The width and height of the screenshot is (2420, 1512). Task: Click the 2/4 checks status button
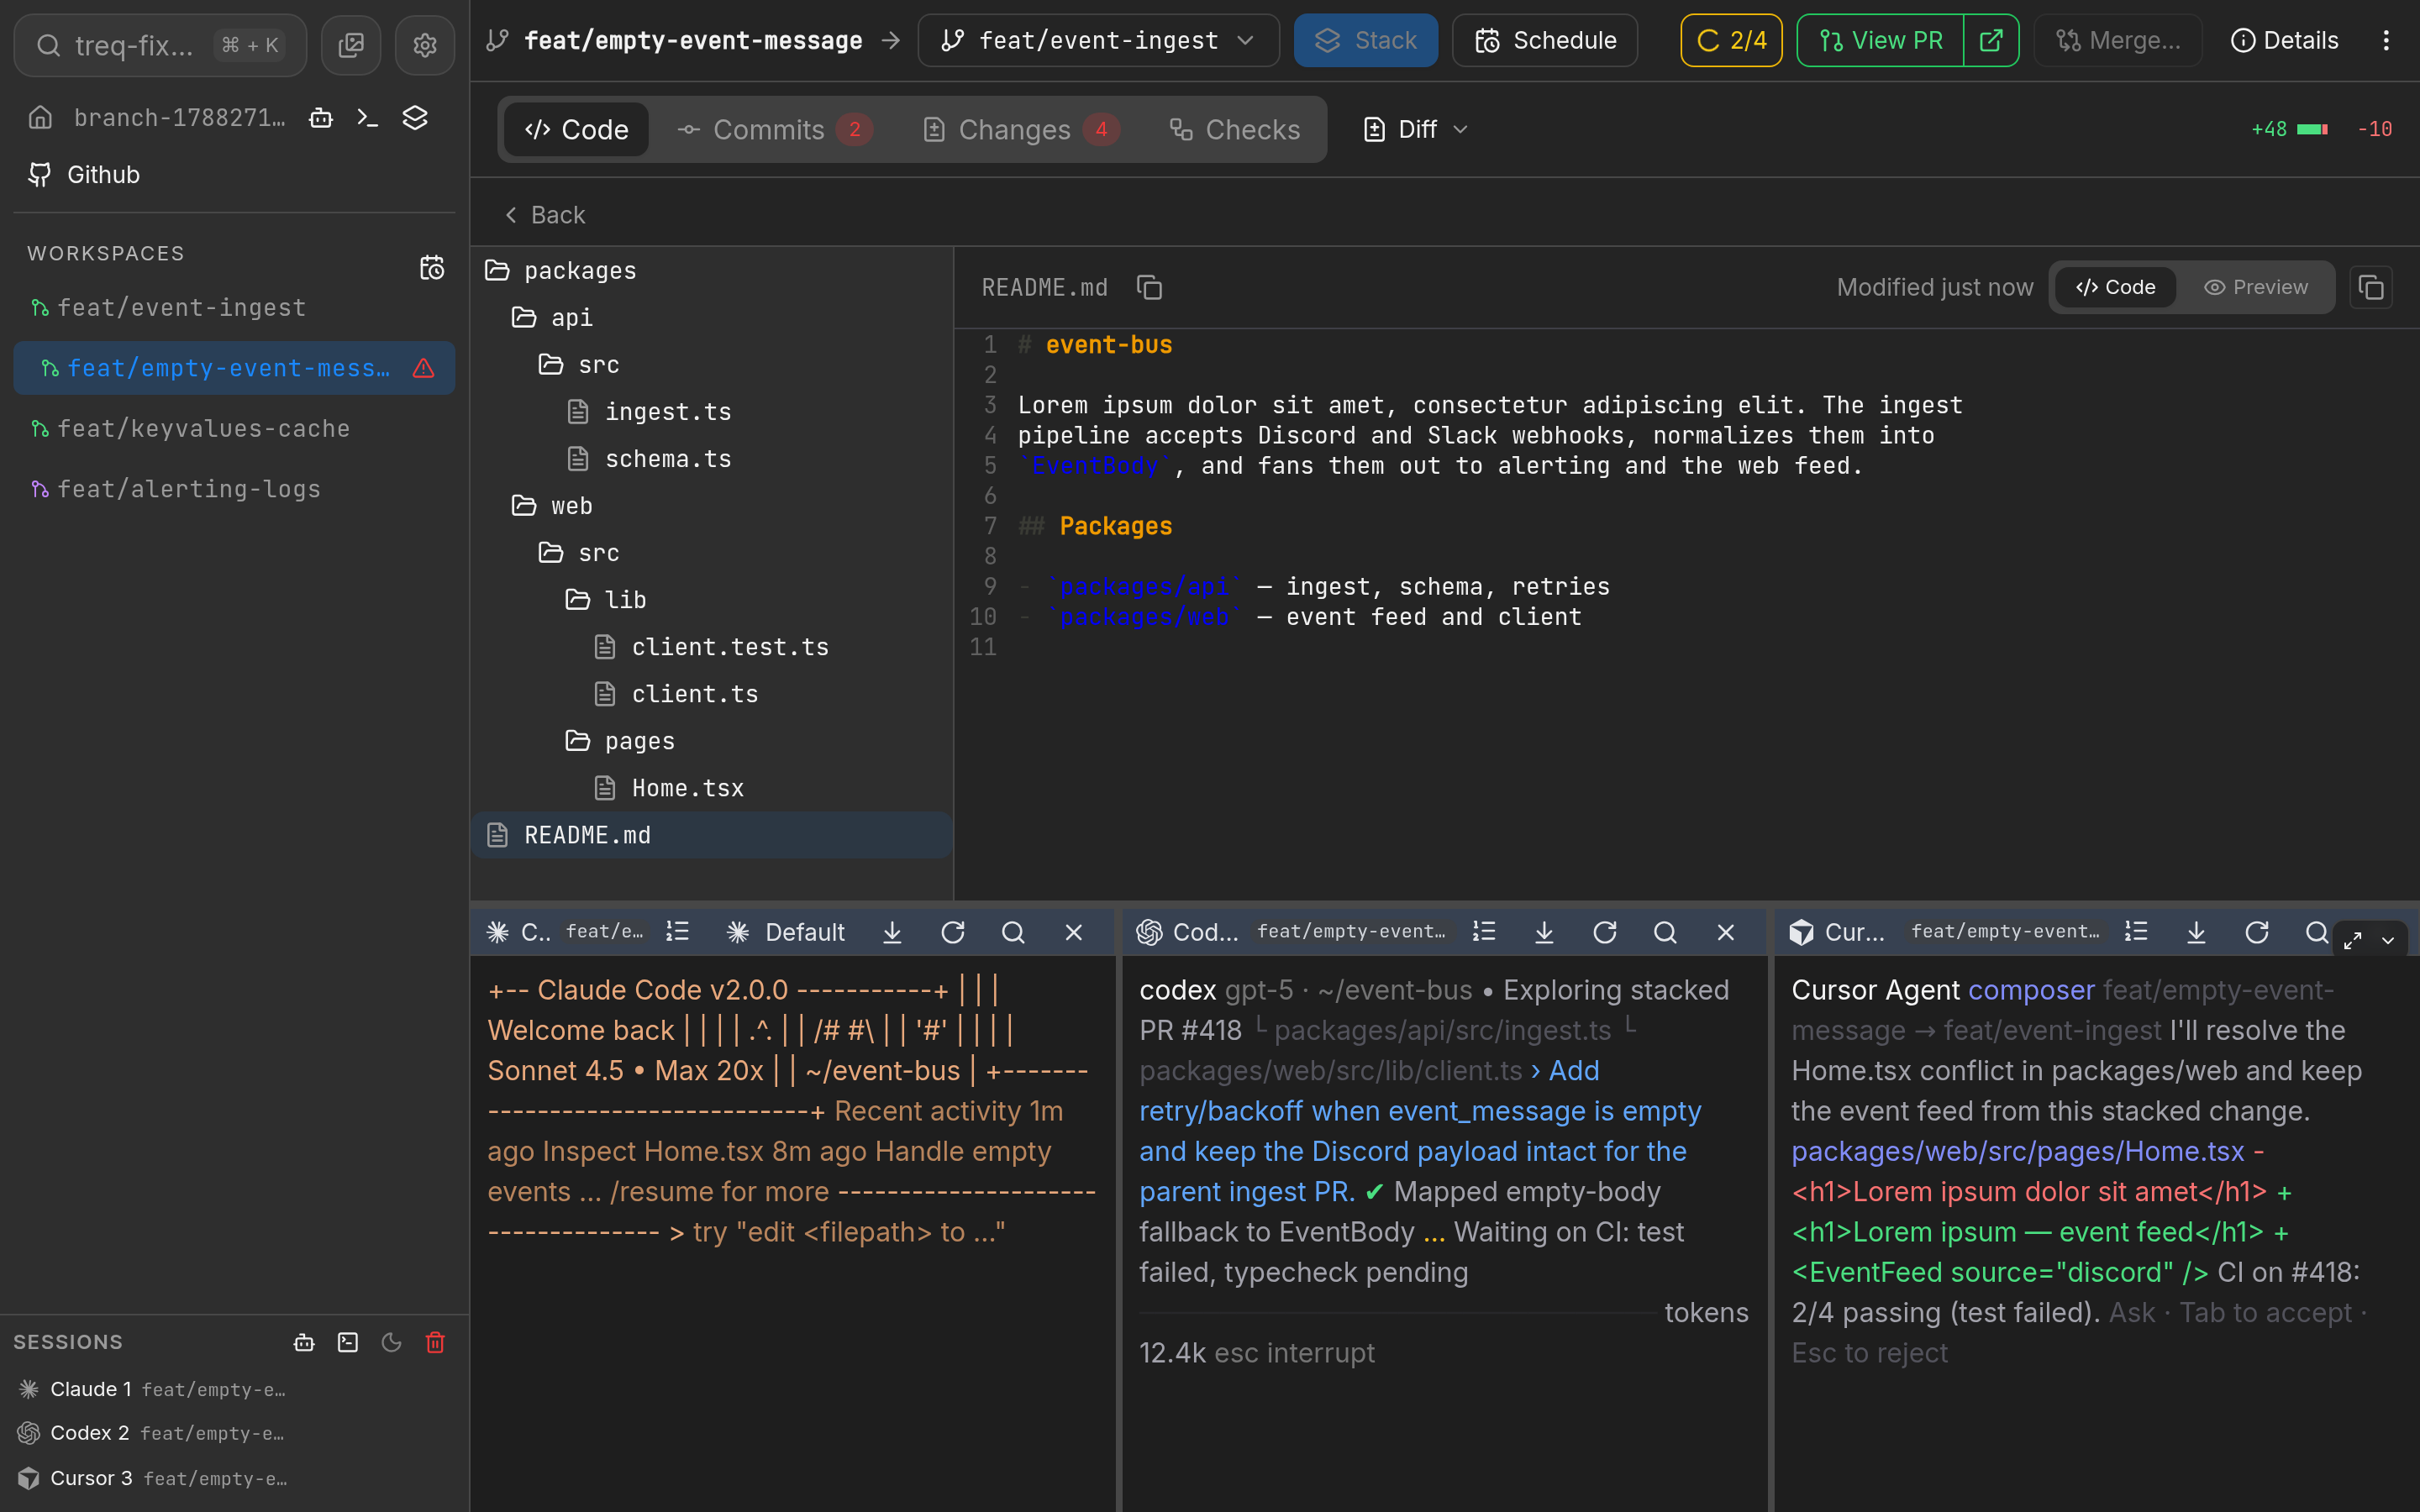click(x=1731, y=40)
